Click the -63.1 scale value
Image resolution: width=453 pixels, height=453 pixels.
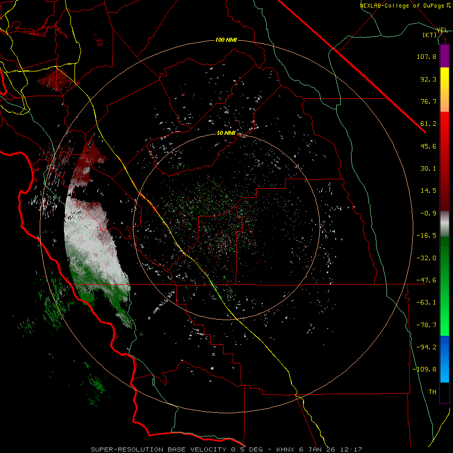pyautogui.click(x=426, y=303)
